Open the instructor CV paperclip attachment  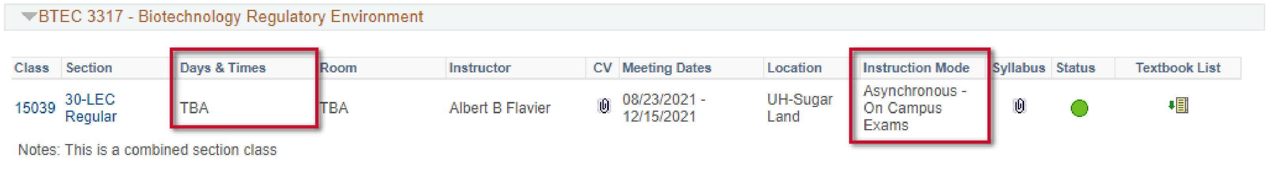pyautogui.click(x=604, y=106)
